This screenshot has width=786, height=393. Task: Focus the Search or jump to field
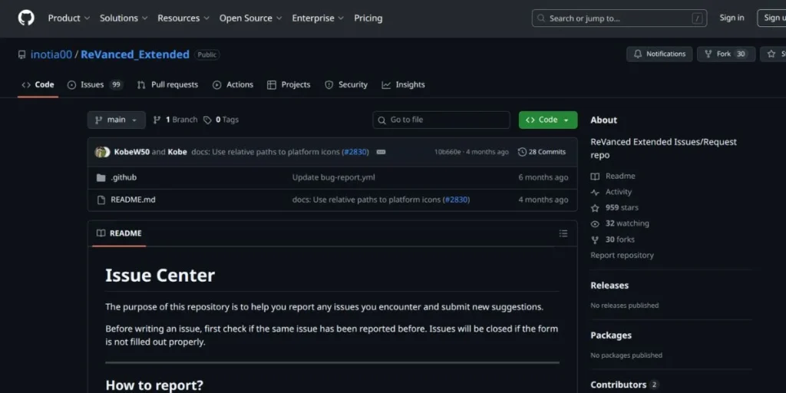(619, 18)
